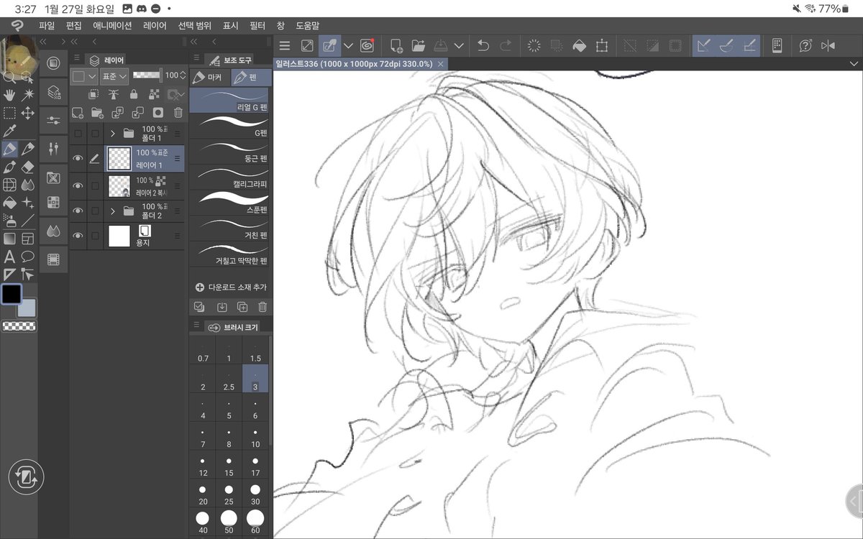The image size is (863, 539).
Task: Hide 폴더 2 with its eye icon
Action: tap(78, 211)
